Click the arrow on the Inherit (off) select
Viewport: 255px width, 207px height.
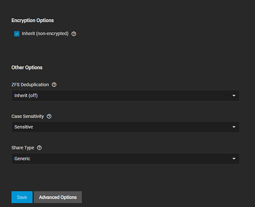click(x=234, y=96)
